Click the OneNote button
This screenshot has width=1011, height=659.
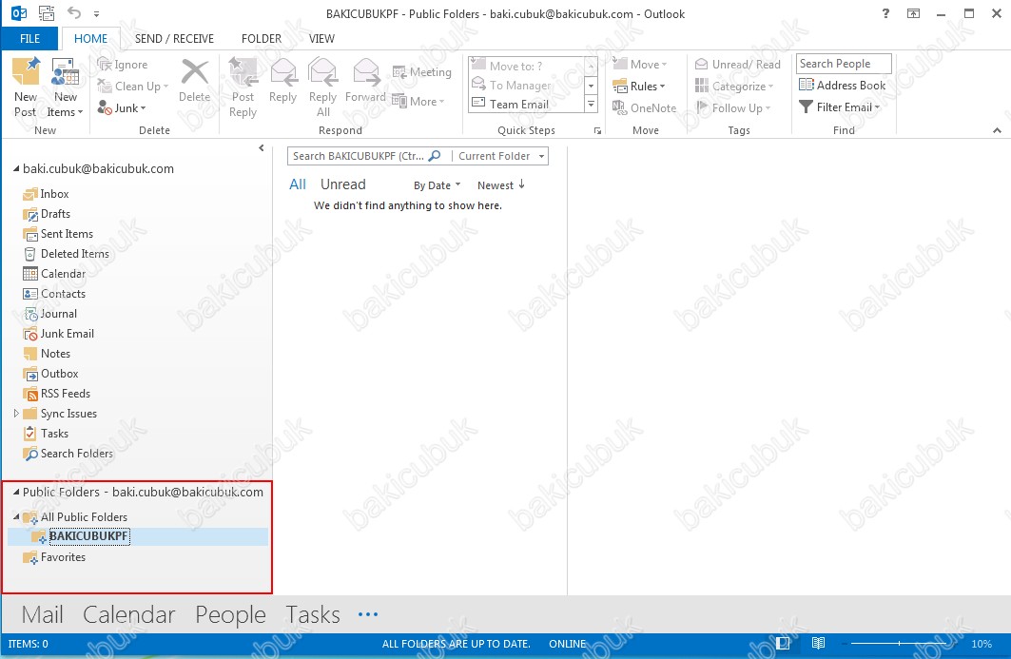click(x=644, y=108)
